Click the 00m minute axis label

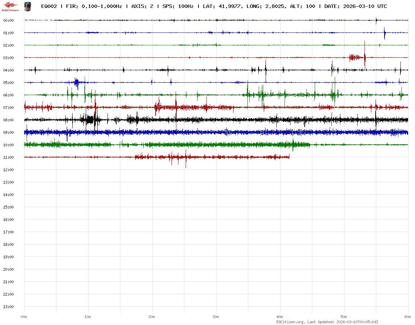tap(24, 317)
